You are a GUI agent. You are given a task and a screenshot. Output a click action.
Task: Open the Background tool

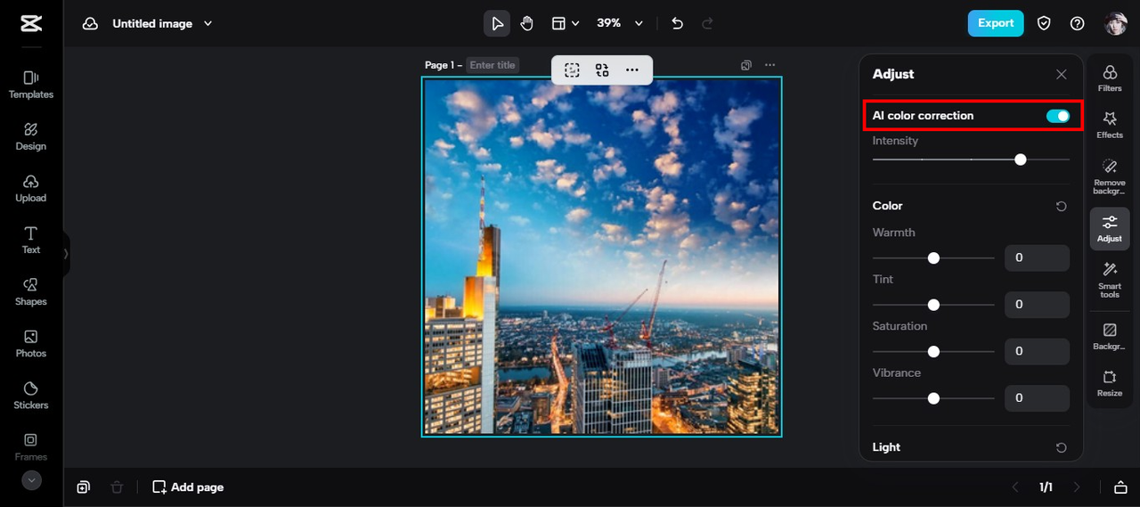point(1110,336)
